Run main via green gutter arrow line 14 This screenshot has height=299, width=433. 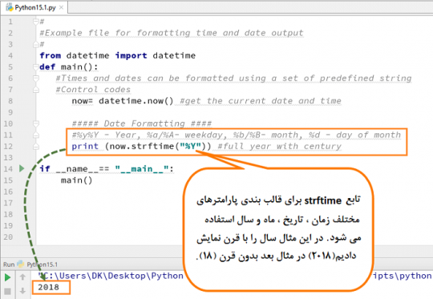22,168
